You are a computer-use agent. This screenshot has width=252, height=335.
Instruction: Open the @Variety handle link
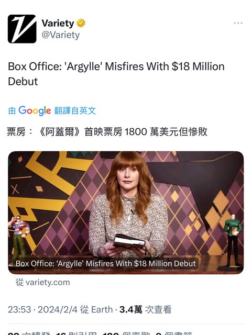coord(61,35)
